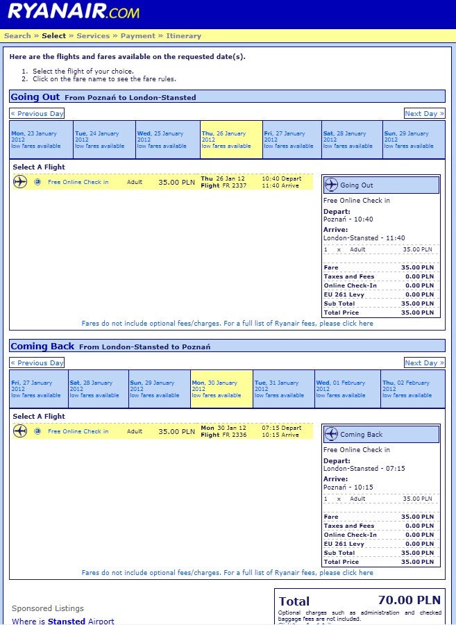Screen dimensions: 456x625
Task: Open Ryanair fees list link under Going Out
Action: click(x=228, y=323)
